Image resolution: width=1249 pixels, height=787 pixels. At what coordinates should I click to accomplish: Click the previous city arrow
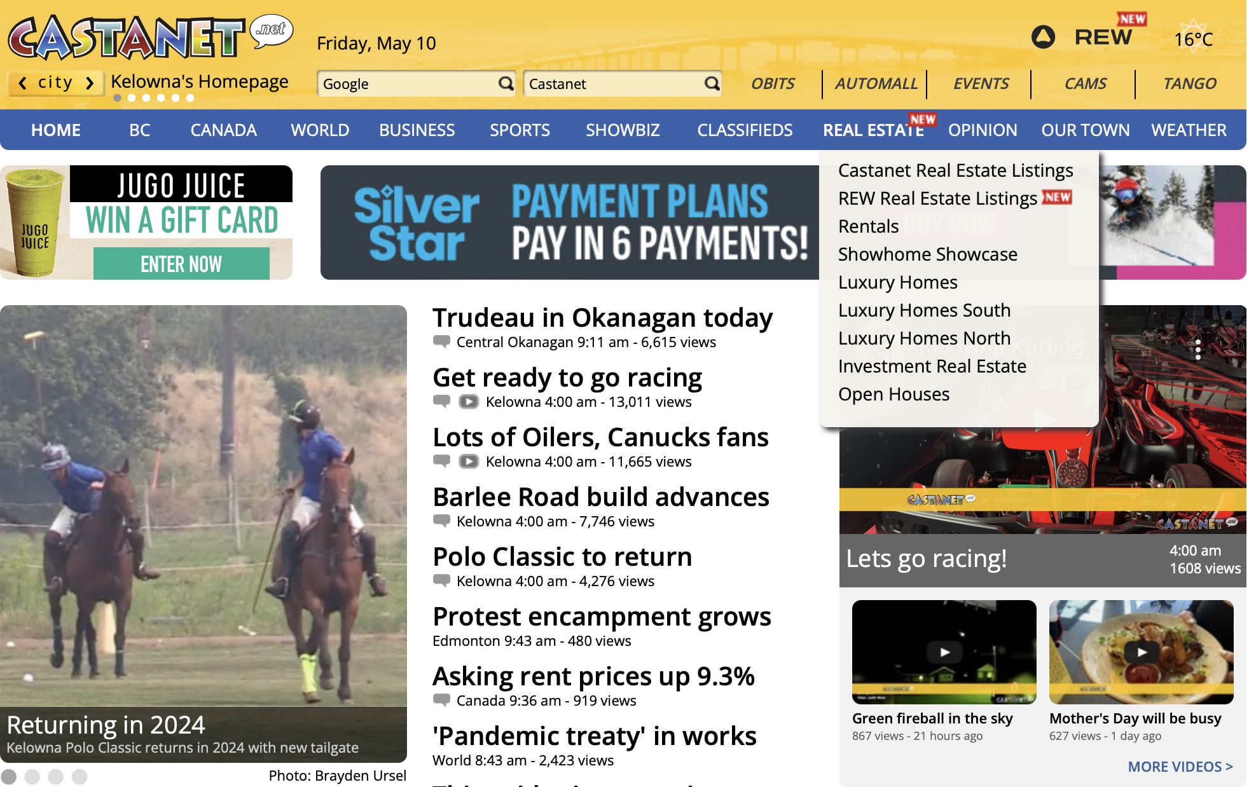pyautogui.click(x=22, y=83)
